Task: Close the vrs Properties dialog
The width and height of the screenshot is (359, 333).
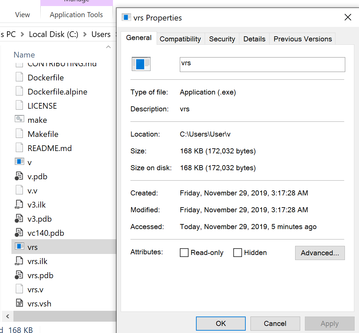Action: (x=348, y=17)
